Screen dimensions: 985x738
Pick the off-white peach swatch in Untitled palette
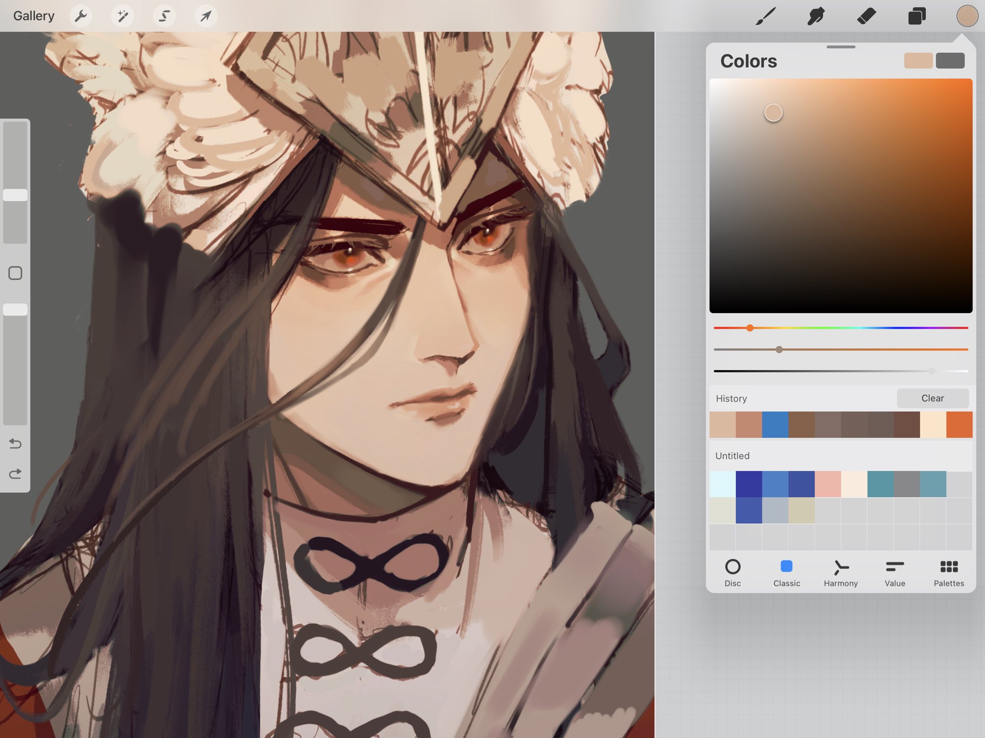click(x=854, y=484)
